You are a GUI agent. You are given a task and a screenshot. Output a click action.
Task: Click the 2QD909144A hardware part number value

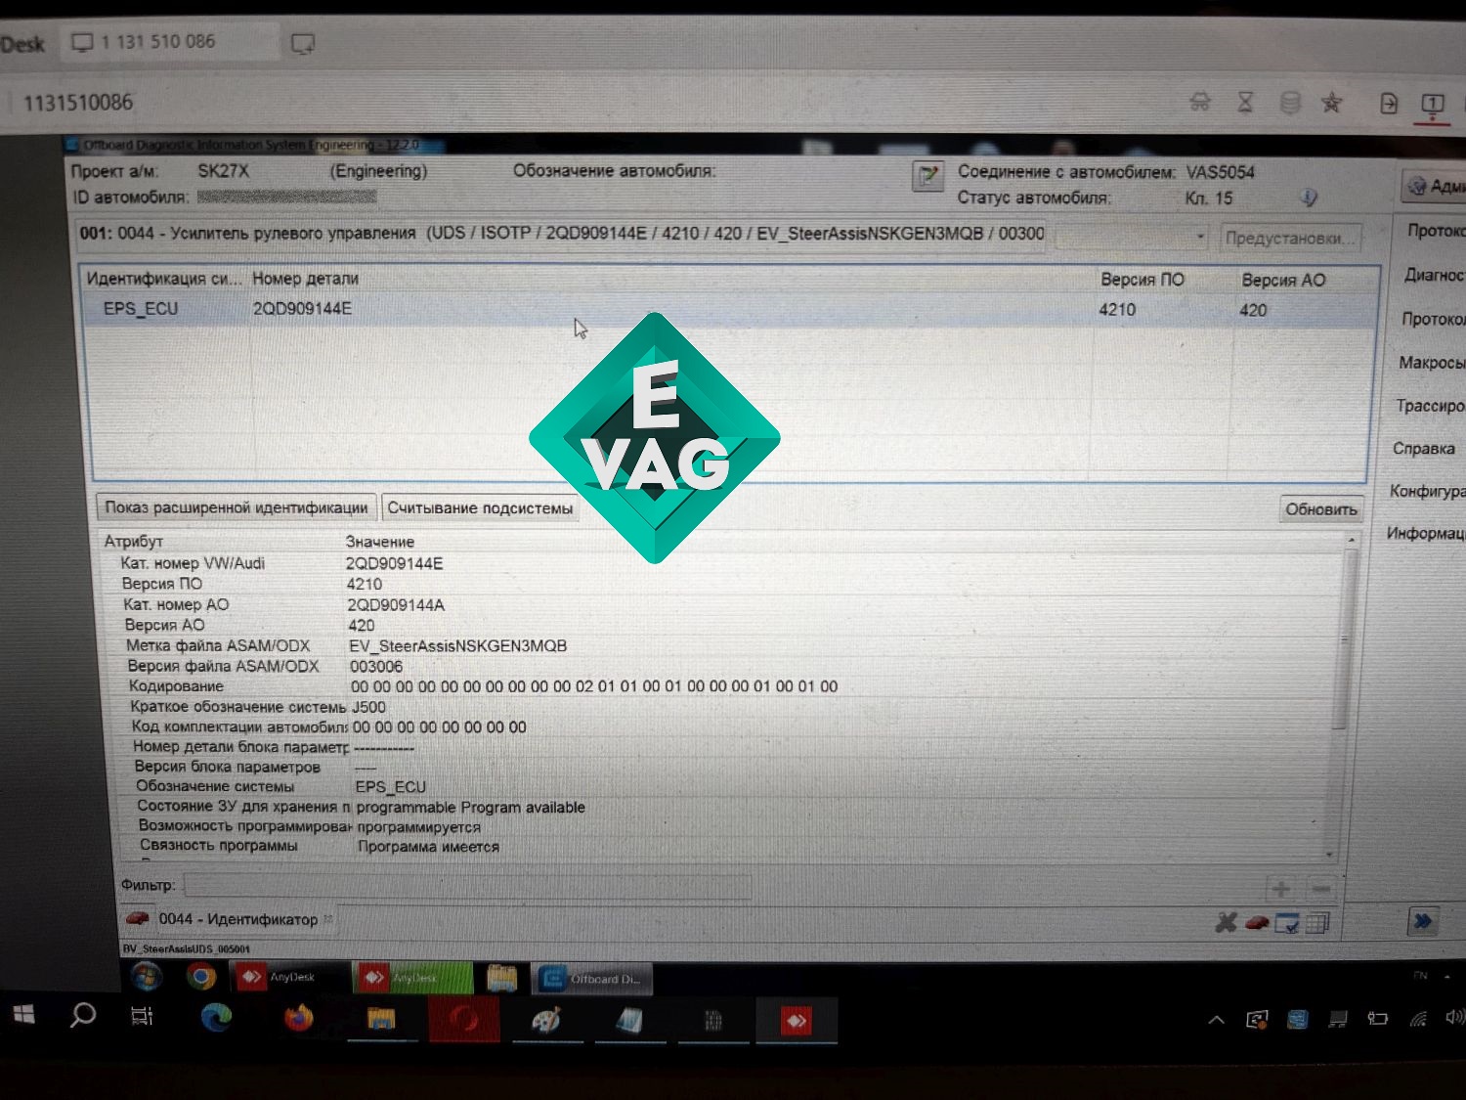[x=396, y=605]
